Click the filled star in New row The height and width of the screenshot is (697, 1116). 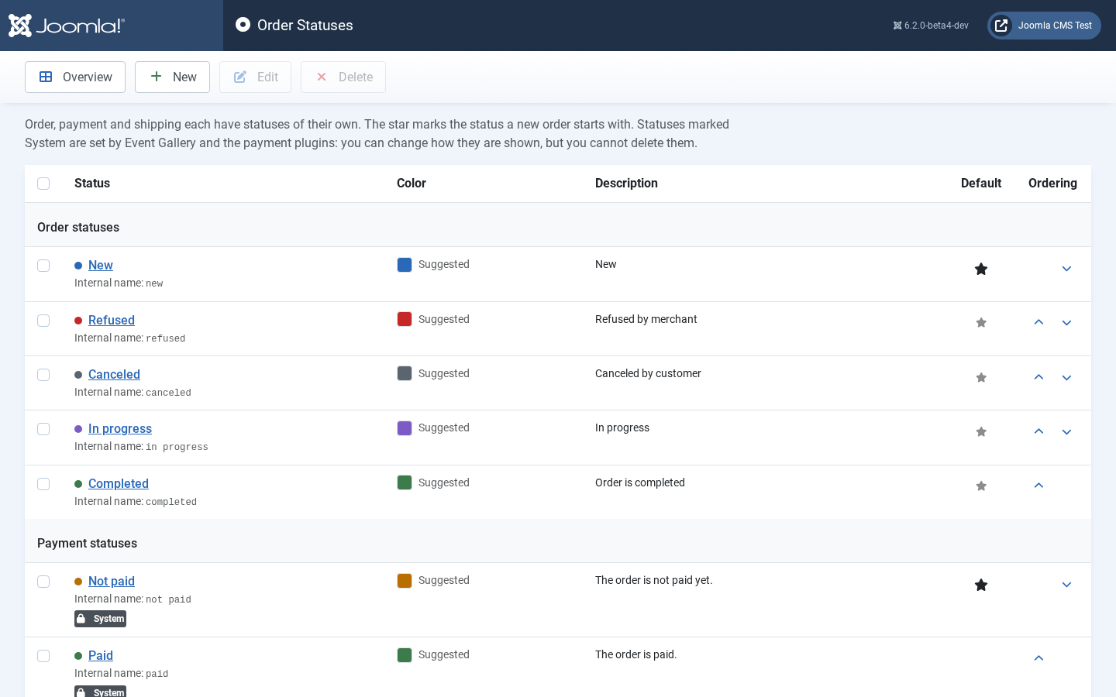click(x=981, y=269)
